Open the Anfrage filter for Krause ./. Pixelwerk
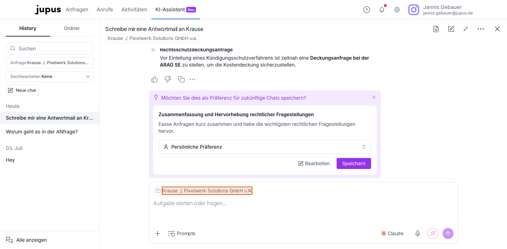The height and width of the screenshot is (249, 507). click(x=50, y=63)
